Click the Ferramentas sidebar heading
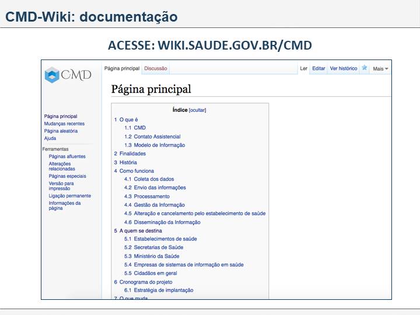Screen dimensions: 420x315 click(x=55, y=149)
